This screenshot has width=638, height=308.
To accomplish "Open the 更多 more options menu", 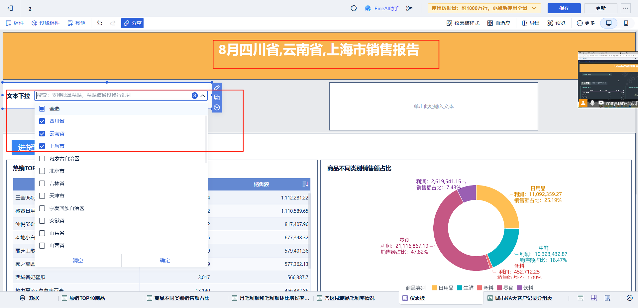I will (x=586, y=23).
